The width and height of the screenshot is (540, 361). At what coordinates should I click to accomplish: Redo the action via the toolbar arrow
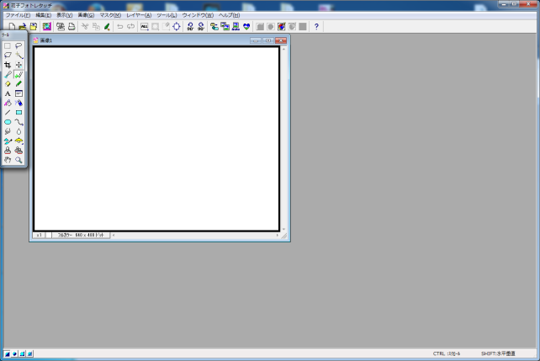(131, 27)
